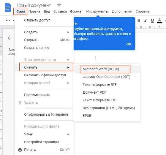Choose 'Удалить' entry
This screenshot has height=155, width=166.
[x=44, y=103]
